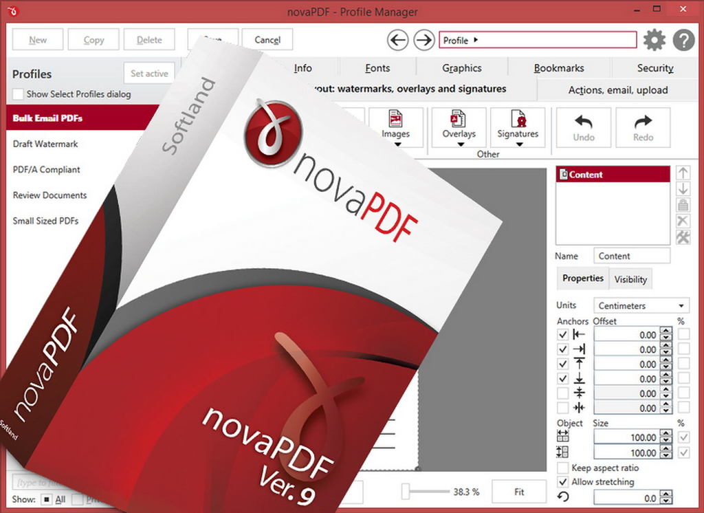Toggle the Show All checkbox
This screenshot has width=704, height=513.
(47, 499)
